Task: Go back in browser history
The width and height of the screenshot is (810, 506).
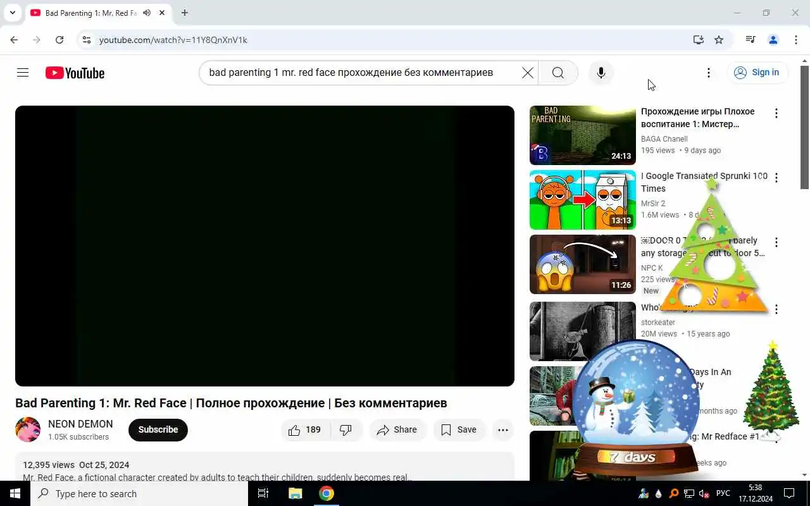Action: pyautogui.click(x=14, y=40)
